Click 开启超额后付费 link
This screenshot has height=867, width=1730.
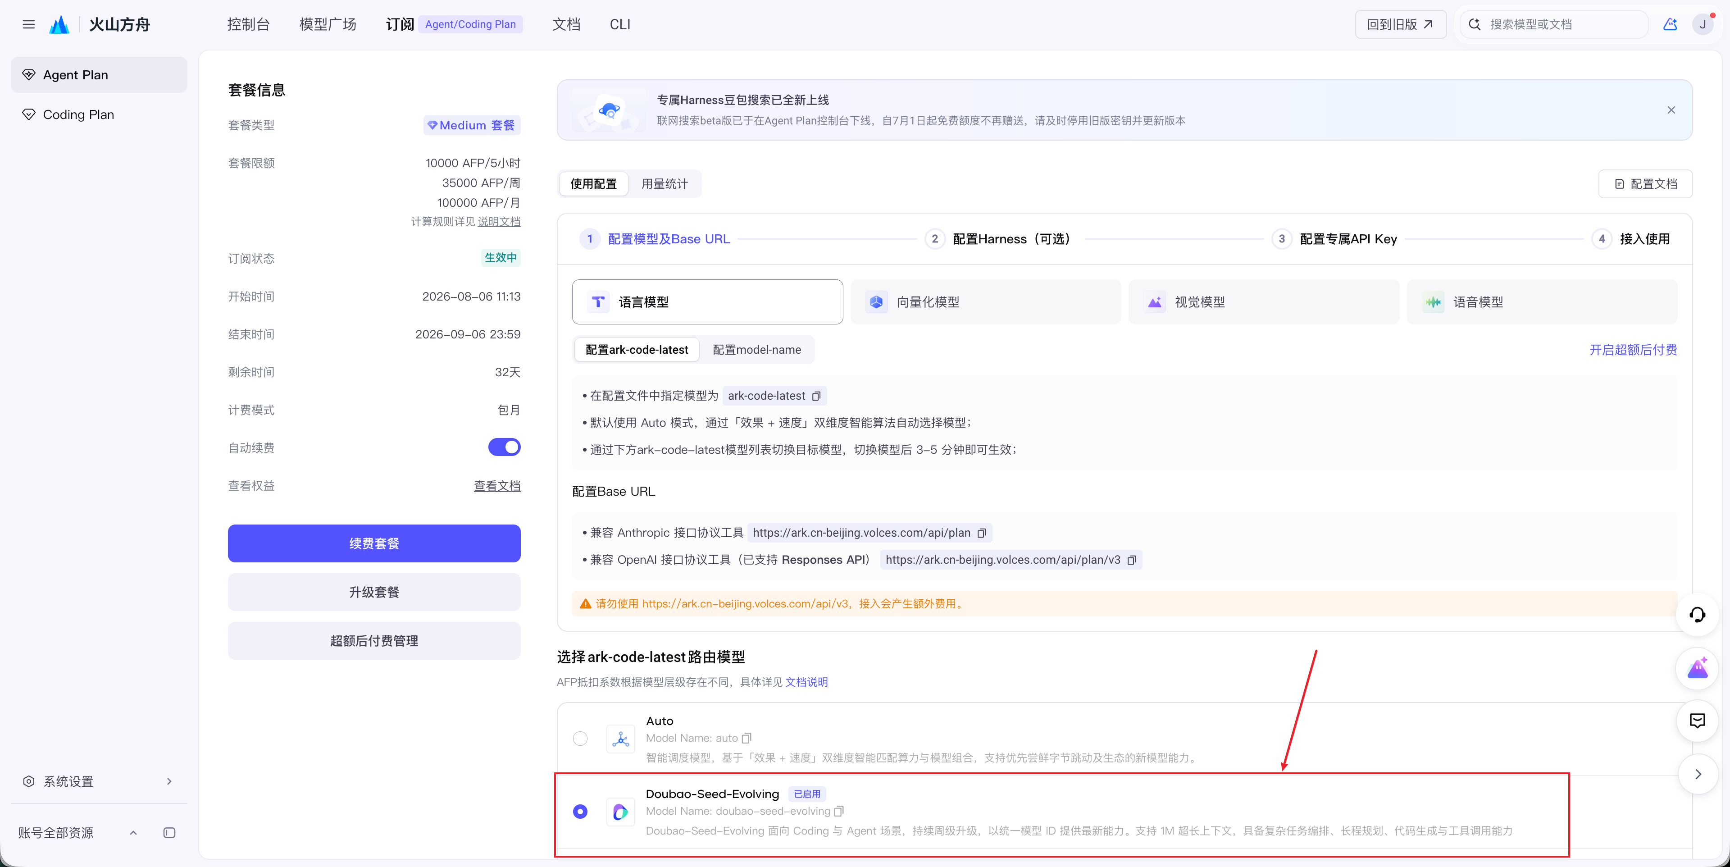[1633, 350]
